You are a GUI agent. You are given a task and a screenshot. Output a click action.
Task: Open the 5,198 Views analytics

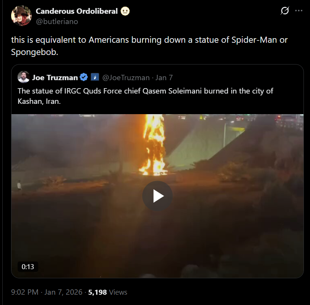point(108,292)
